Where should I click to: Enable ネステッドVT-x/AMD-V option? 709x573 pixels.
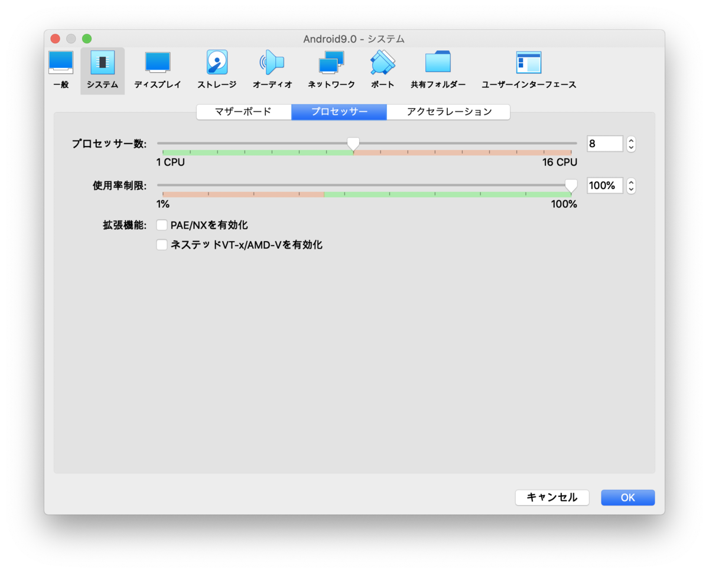tap(161, 245)
